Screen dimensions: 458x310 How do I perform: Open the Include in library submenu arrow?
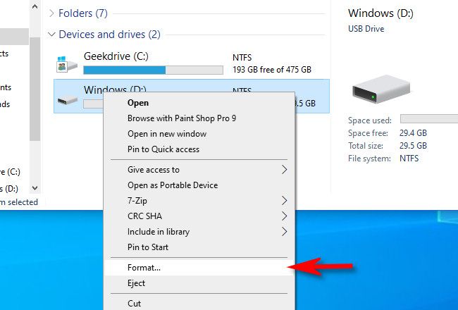[x=285, y=232]
